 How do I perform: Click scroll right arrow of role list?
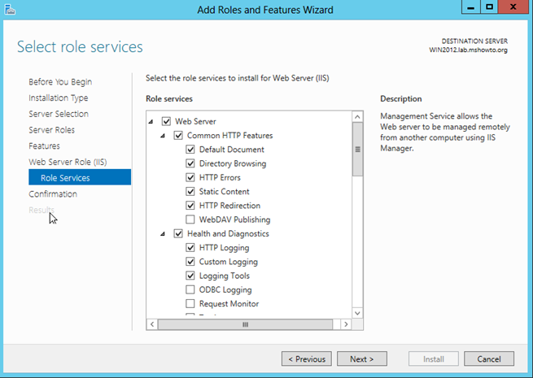click(346, 324)
